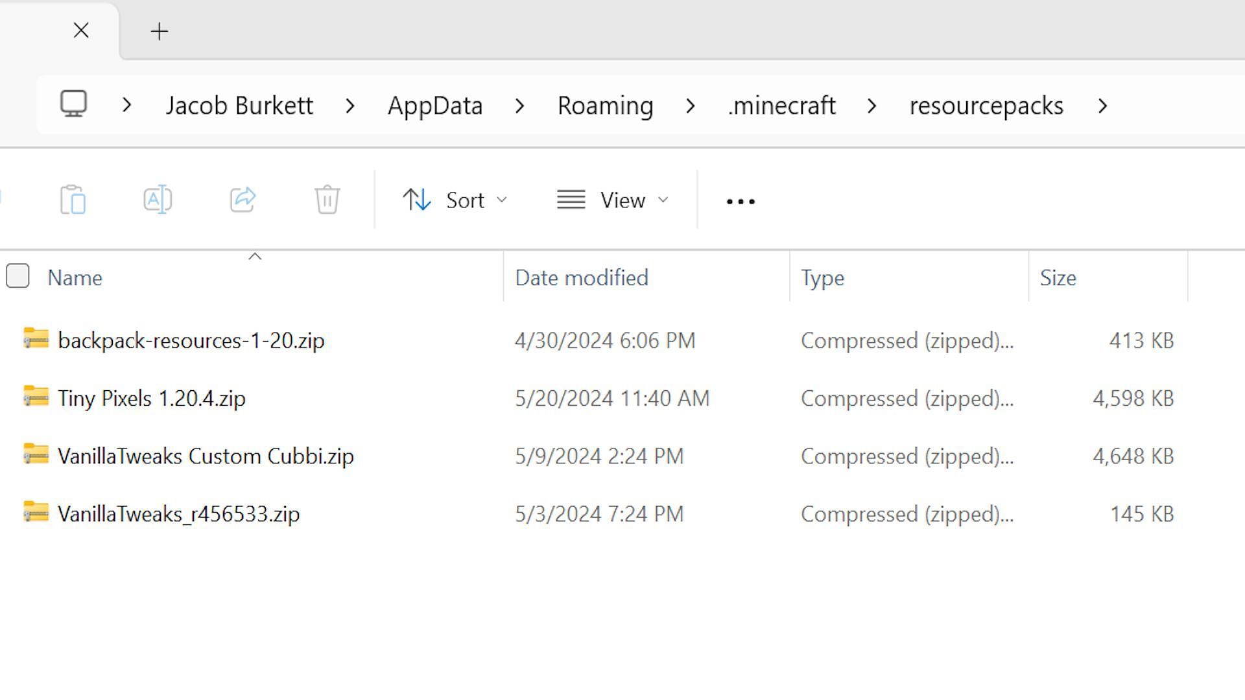Click the 145 KB size cell
This screenshot has width=1245, height=700.
(x=1142, y=514)
